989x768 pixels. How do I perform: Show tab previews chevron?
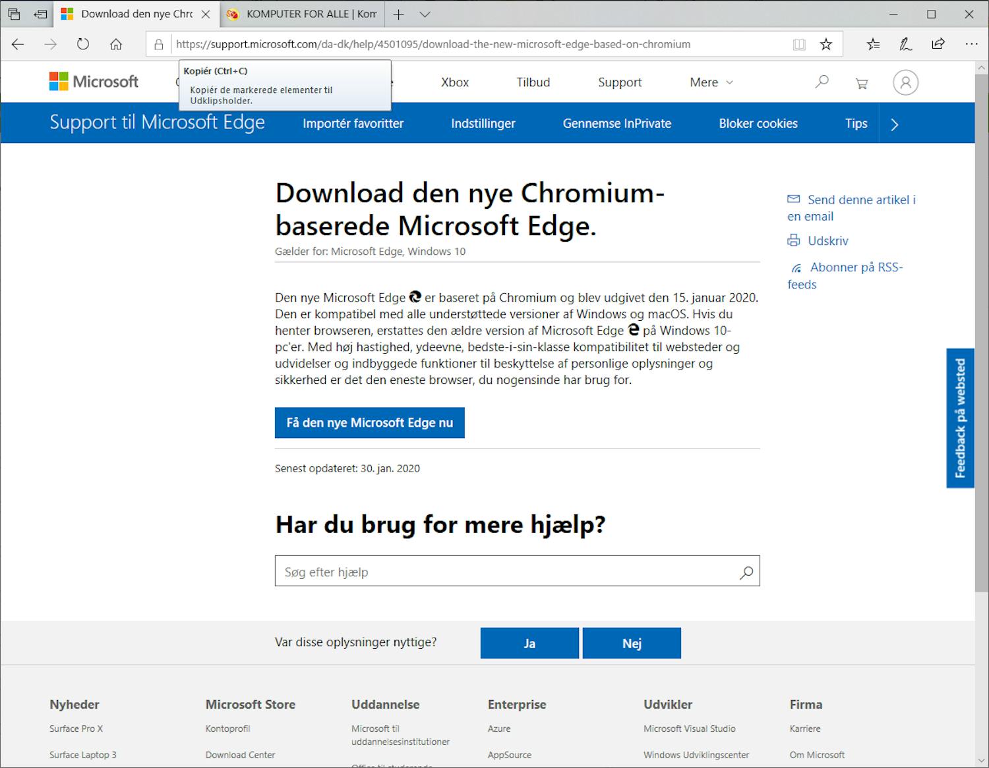[425, 14]
